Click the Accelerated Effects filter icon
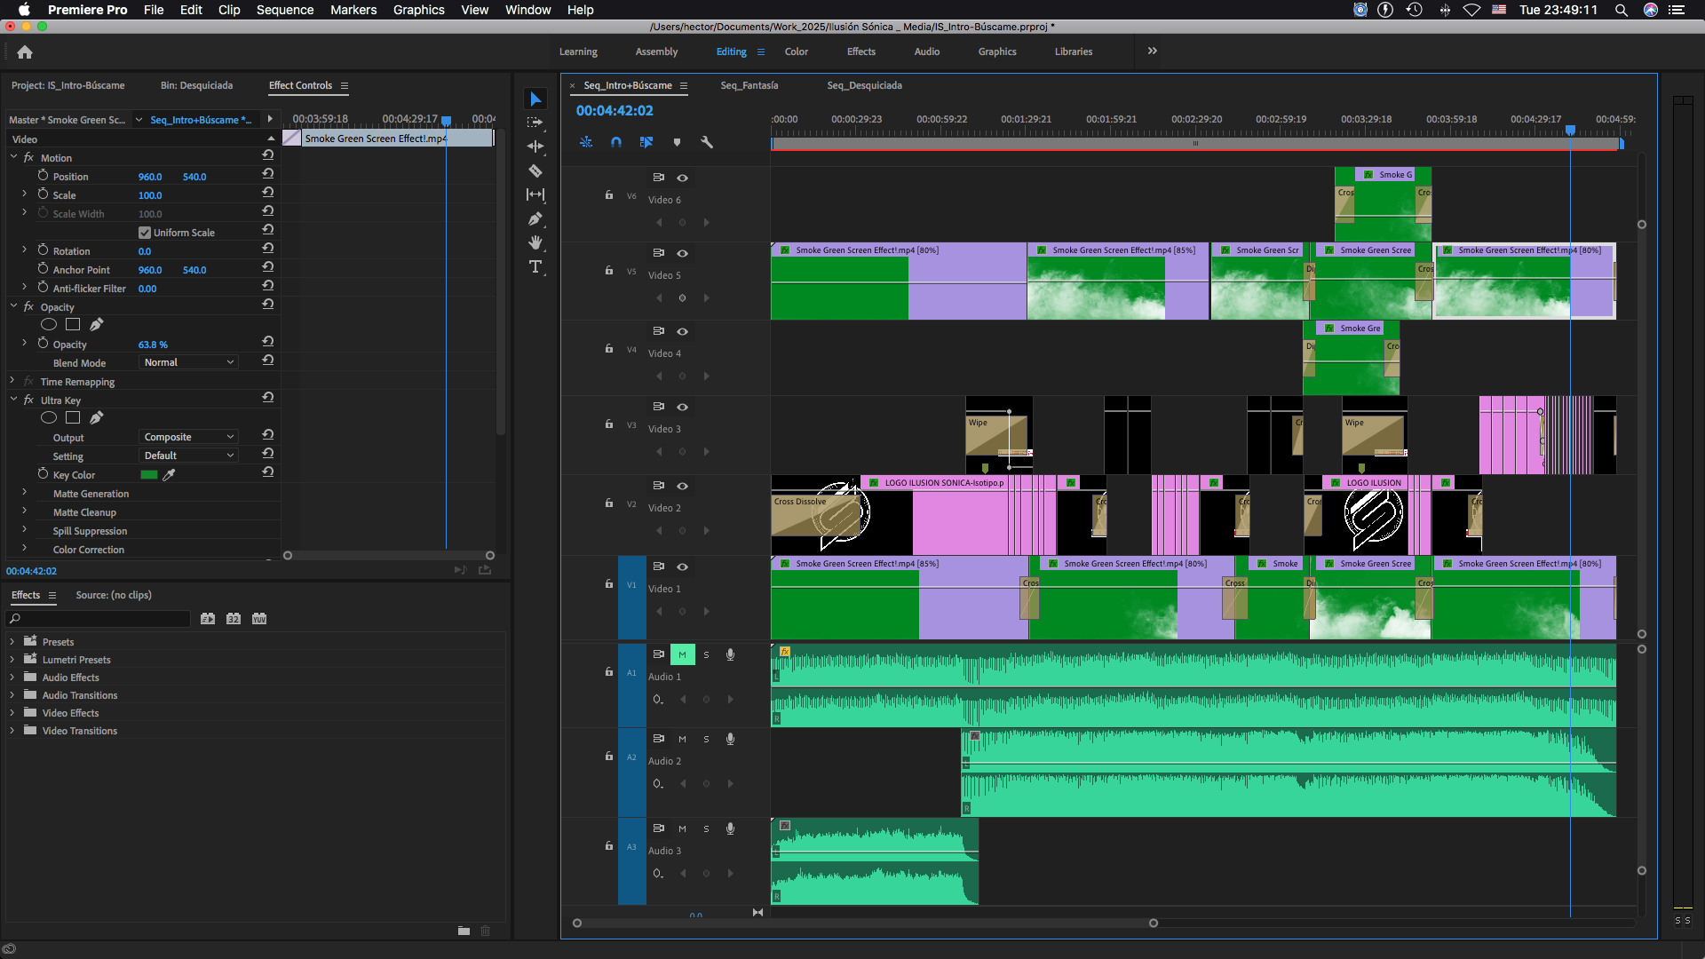 [208, 619]
